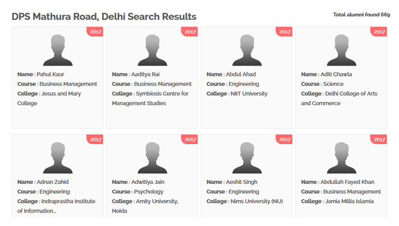Click Pahul Kaur's profile avatar icon
This screenshot has height=226, width=399.
coord(58,50)
